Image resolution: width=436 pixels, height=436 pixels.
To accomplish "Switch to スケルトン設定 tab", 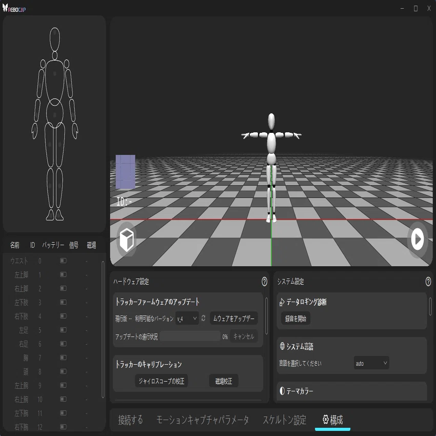I will point(285,420).
